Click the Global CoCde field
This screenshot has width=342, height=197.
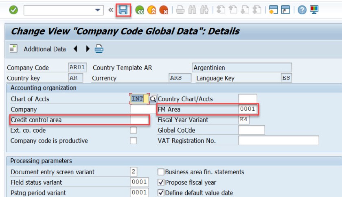tap(252, 130)
